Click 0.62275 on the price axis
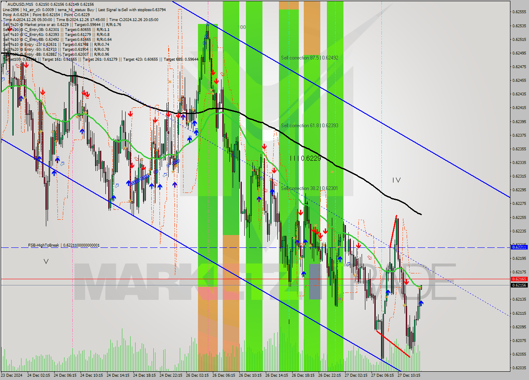 519,203
